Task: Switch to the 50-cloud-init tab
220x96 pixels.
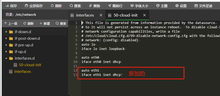Action: (x=126, y=15)
